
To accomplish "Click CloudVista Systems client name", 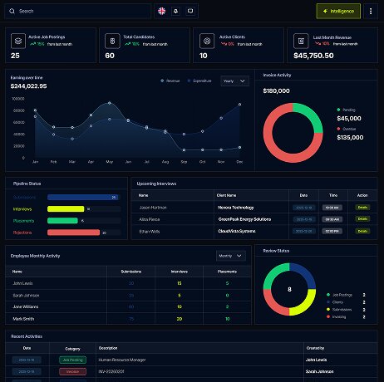I will [x=237, y=231].
